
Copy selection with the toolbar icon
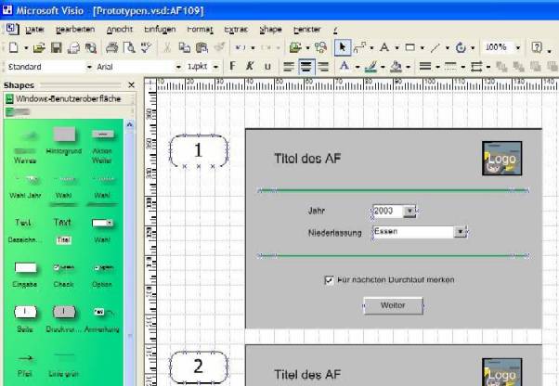tap(184, 47)
